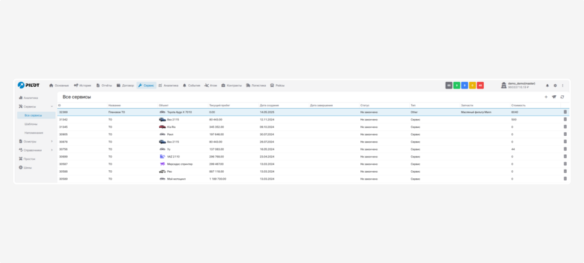This screenshot has width=584, height=263.
Task: Open the three-dot more options menu
Action: (x=562, y=85)
